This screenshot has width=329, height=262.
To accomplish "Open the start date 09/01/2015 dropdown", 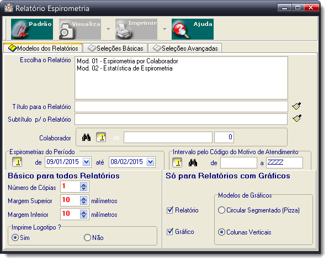I will point(87,162).
